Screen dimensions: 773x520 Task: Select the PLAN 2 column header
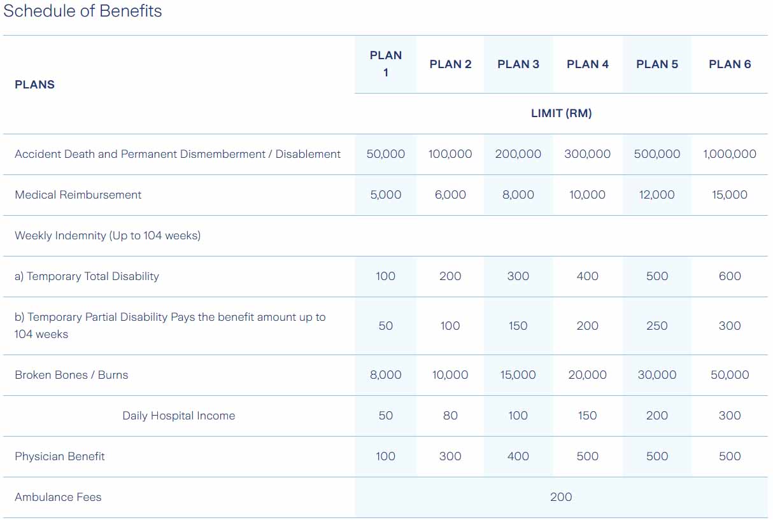450,64
